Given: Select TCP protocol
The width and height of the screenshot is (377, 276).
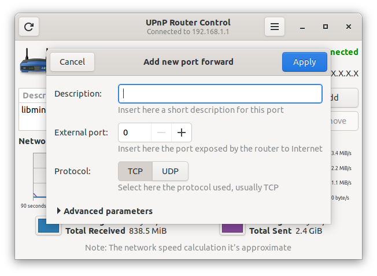Looking at the screenshot, I should coord(135,171).
